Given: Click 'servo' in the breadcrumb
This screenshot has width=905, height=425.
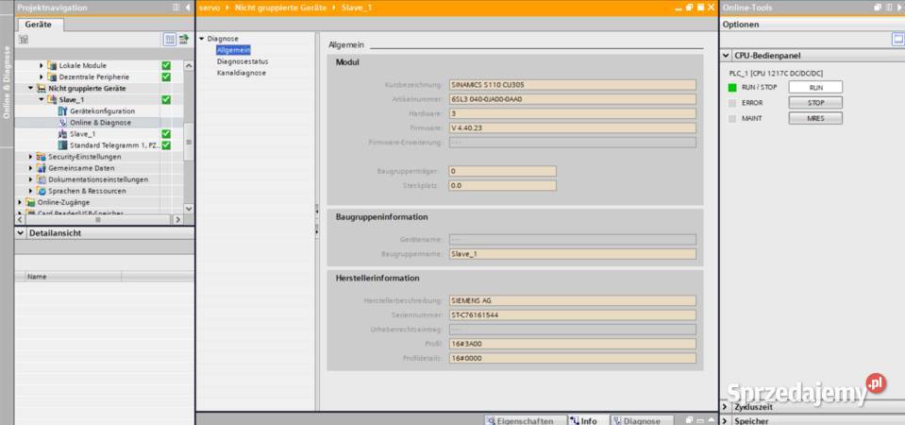Looking at the screenshot, I should (x=209, y=8).
